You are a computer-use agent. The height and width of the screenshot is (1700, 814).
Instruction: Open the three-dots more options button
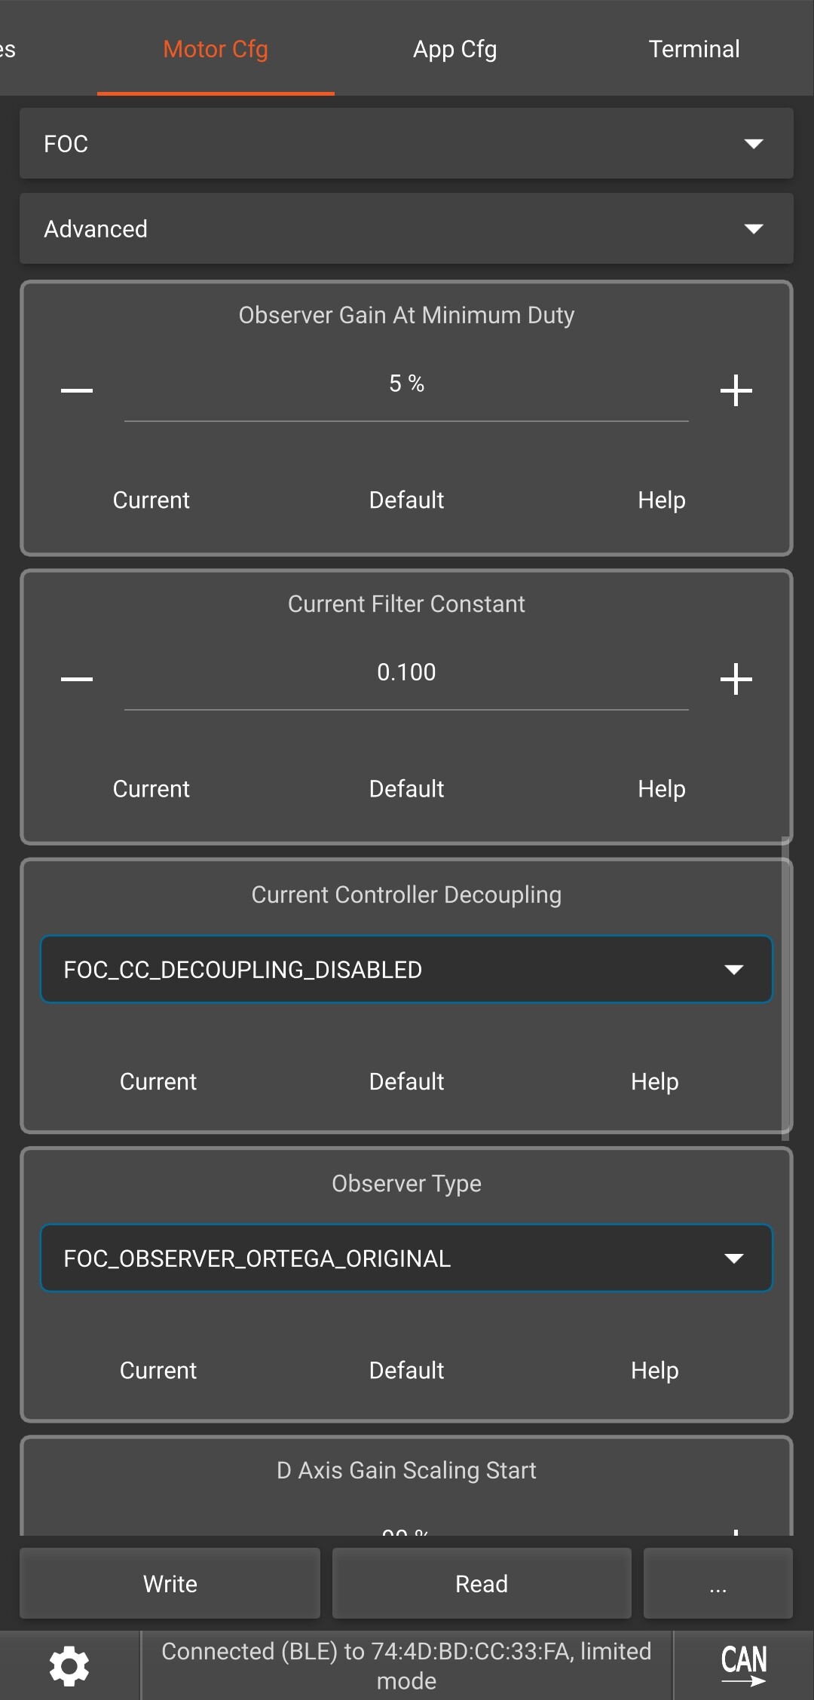tap(718, 1583)
